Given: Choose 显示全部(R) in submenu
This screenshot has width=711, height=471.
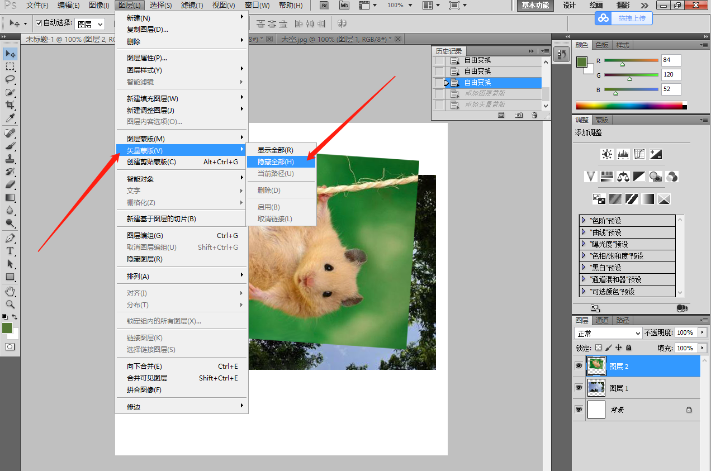Looking at the screenshot, I should (281, 150).
